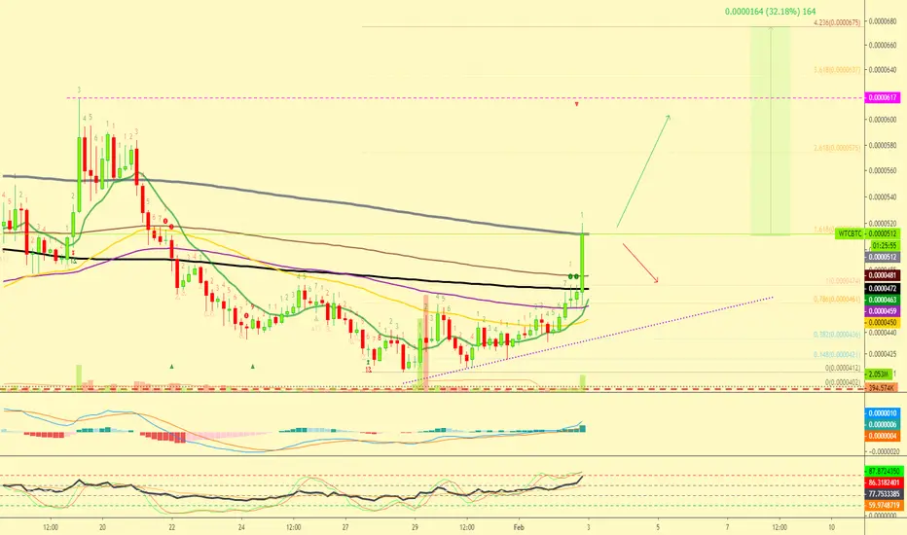Click the 0(0.0000402) Fibonacci level label
Screen dimensions: 907x535
point(842,382)
